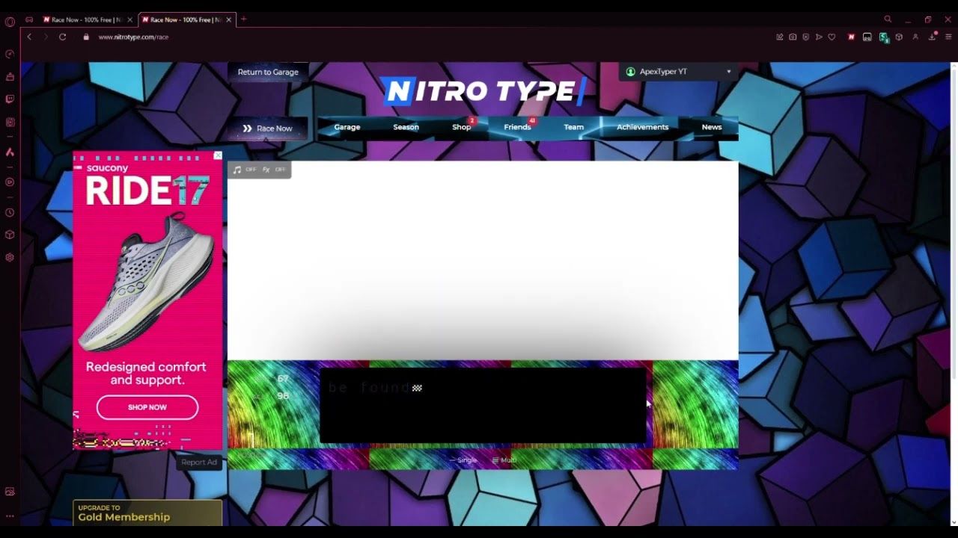
Task: Close the Saucony ad with X
Action: 218,155
